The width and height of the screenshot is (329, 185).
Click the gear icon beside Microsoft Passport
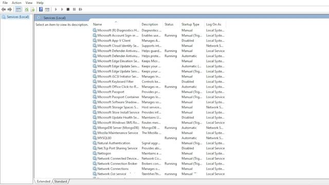click(x=95, y=91)
